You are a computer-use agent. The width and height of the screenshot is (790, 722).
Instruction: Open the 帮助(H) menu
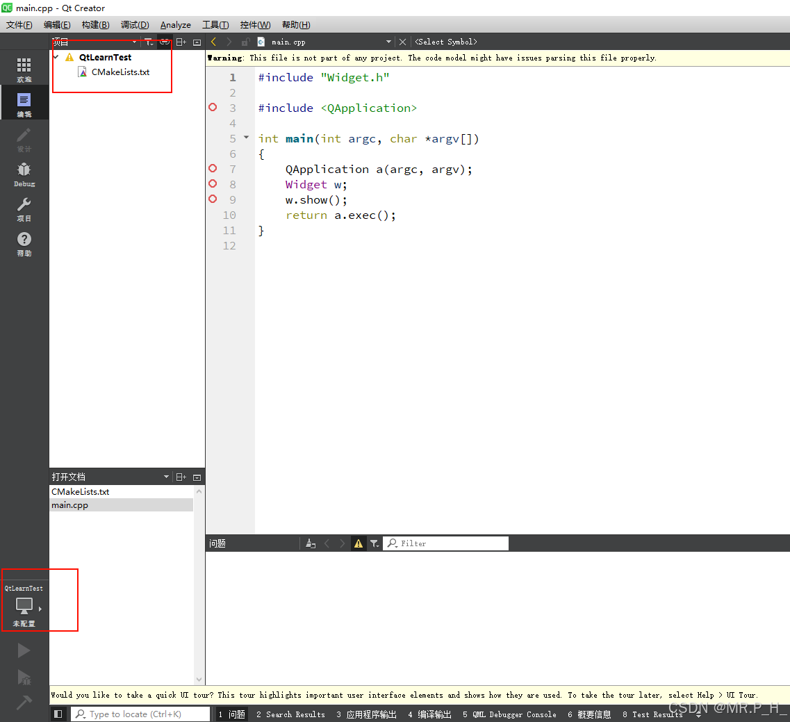coord(296,25)
